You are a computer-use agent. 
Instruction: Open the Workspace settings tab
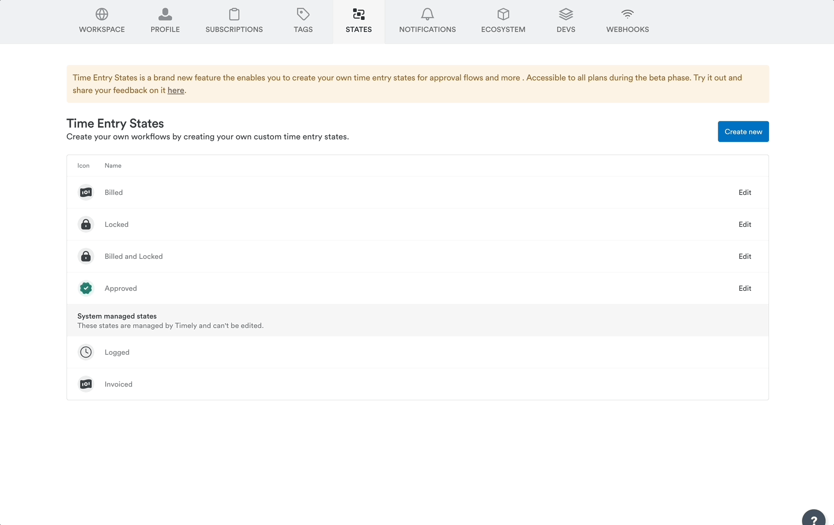[102, 21]
